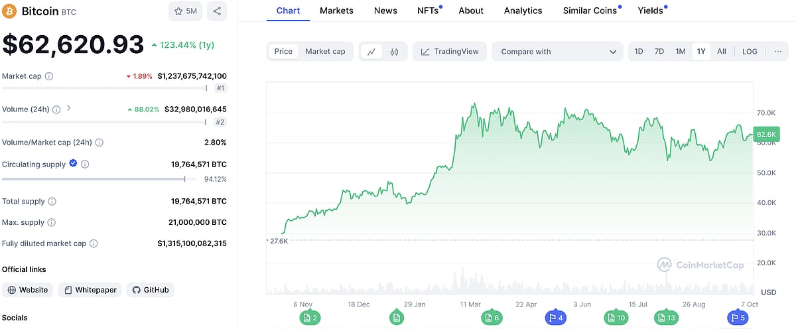Open Max. supply info icon
The width and height of the screenshot is (796, 329).
tap(52, 222)
